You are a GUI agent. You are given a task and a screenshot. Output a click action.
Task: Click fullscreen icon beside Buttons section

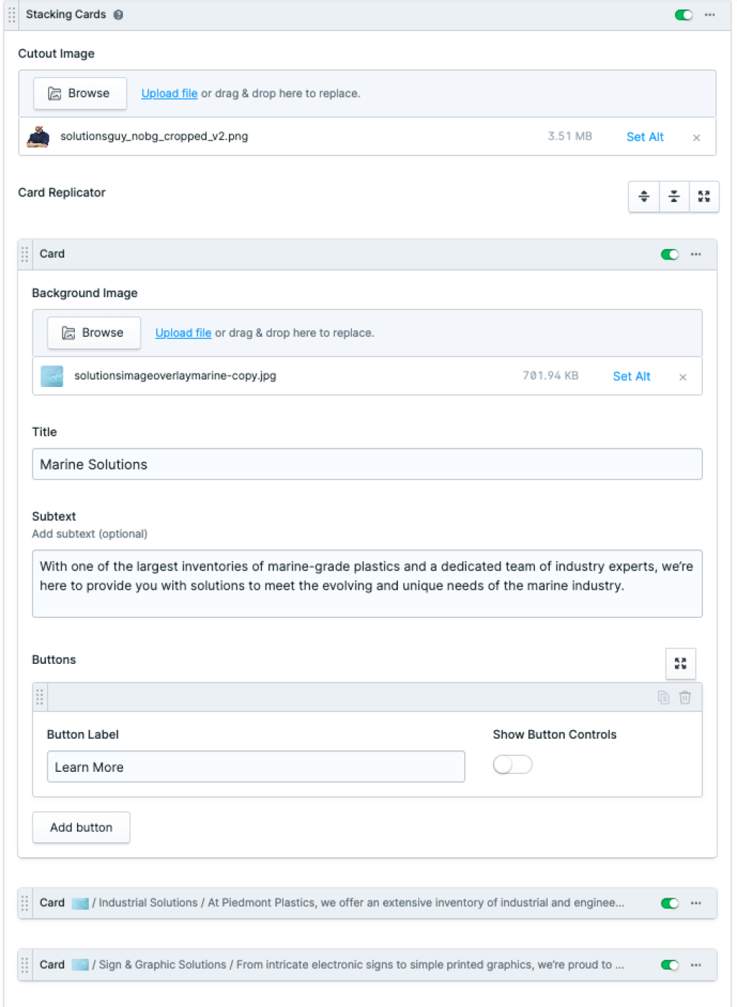click(x=680, y=663)
